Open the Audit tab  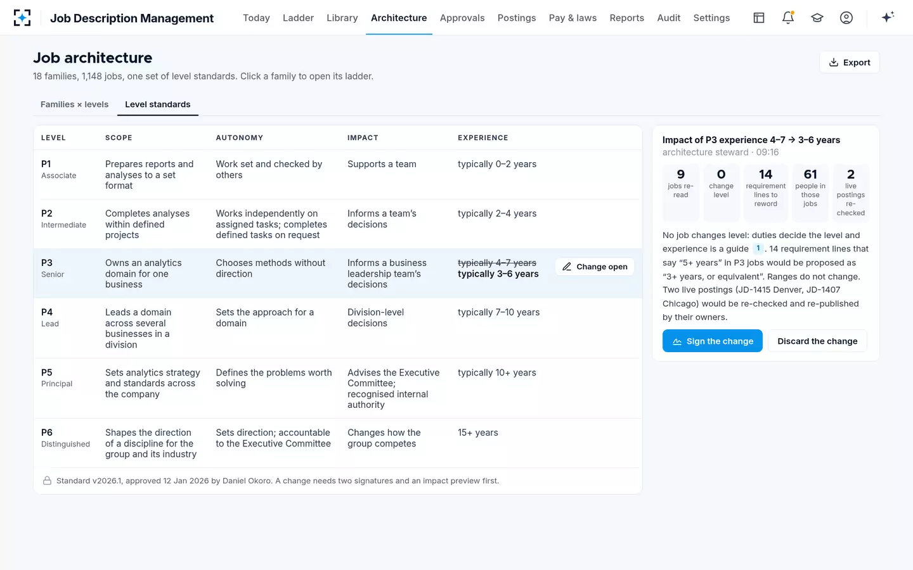click(668, 18)
